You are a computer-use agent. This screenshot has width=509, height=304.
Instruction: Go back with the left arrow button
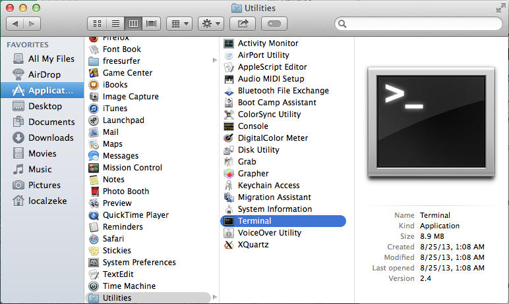tap(15, 24)
